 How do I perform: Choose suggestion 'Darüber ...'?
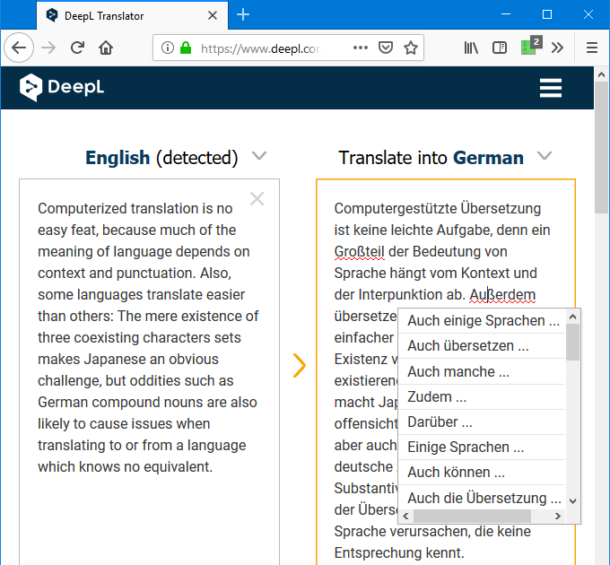point(482,422)
